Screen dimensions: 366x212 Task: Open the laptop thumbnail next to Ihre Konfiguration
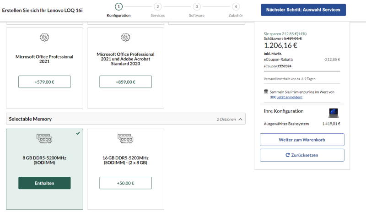coord(334,113)
